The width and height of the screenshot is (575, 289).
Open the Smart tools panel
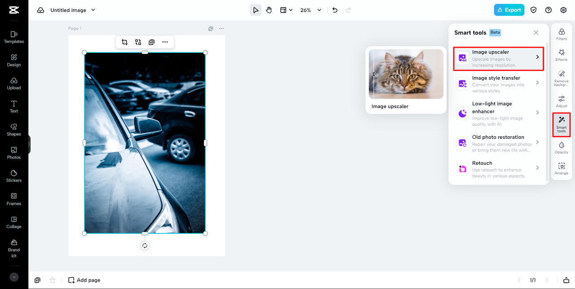562,125
